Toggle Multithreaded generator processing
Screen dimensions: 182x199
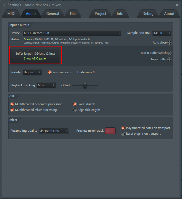point(12,104)
